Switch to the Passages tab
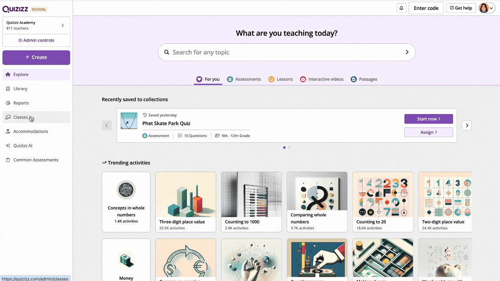The height and width of the screenshot is (281, 500). point(364,79)
